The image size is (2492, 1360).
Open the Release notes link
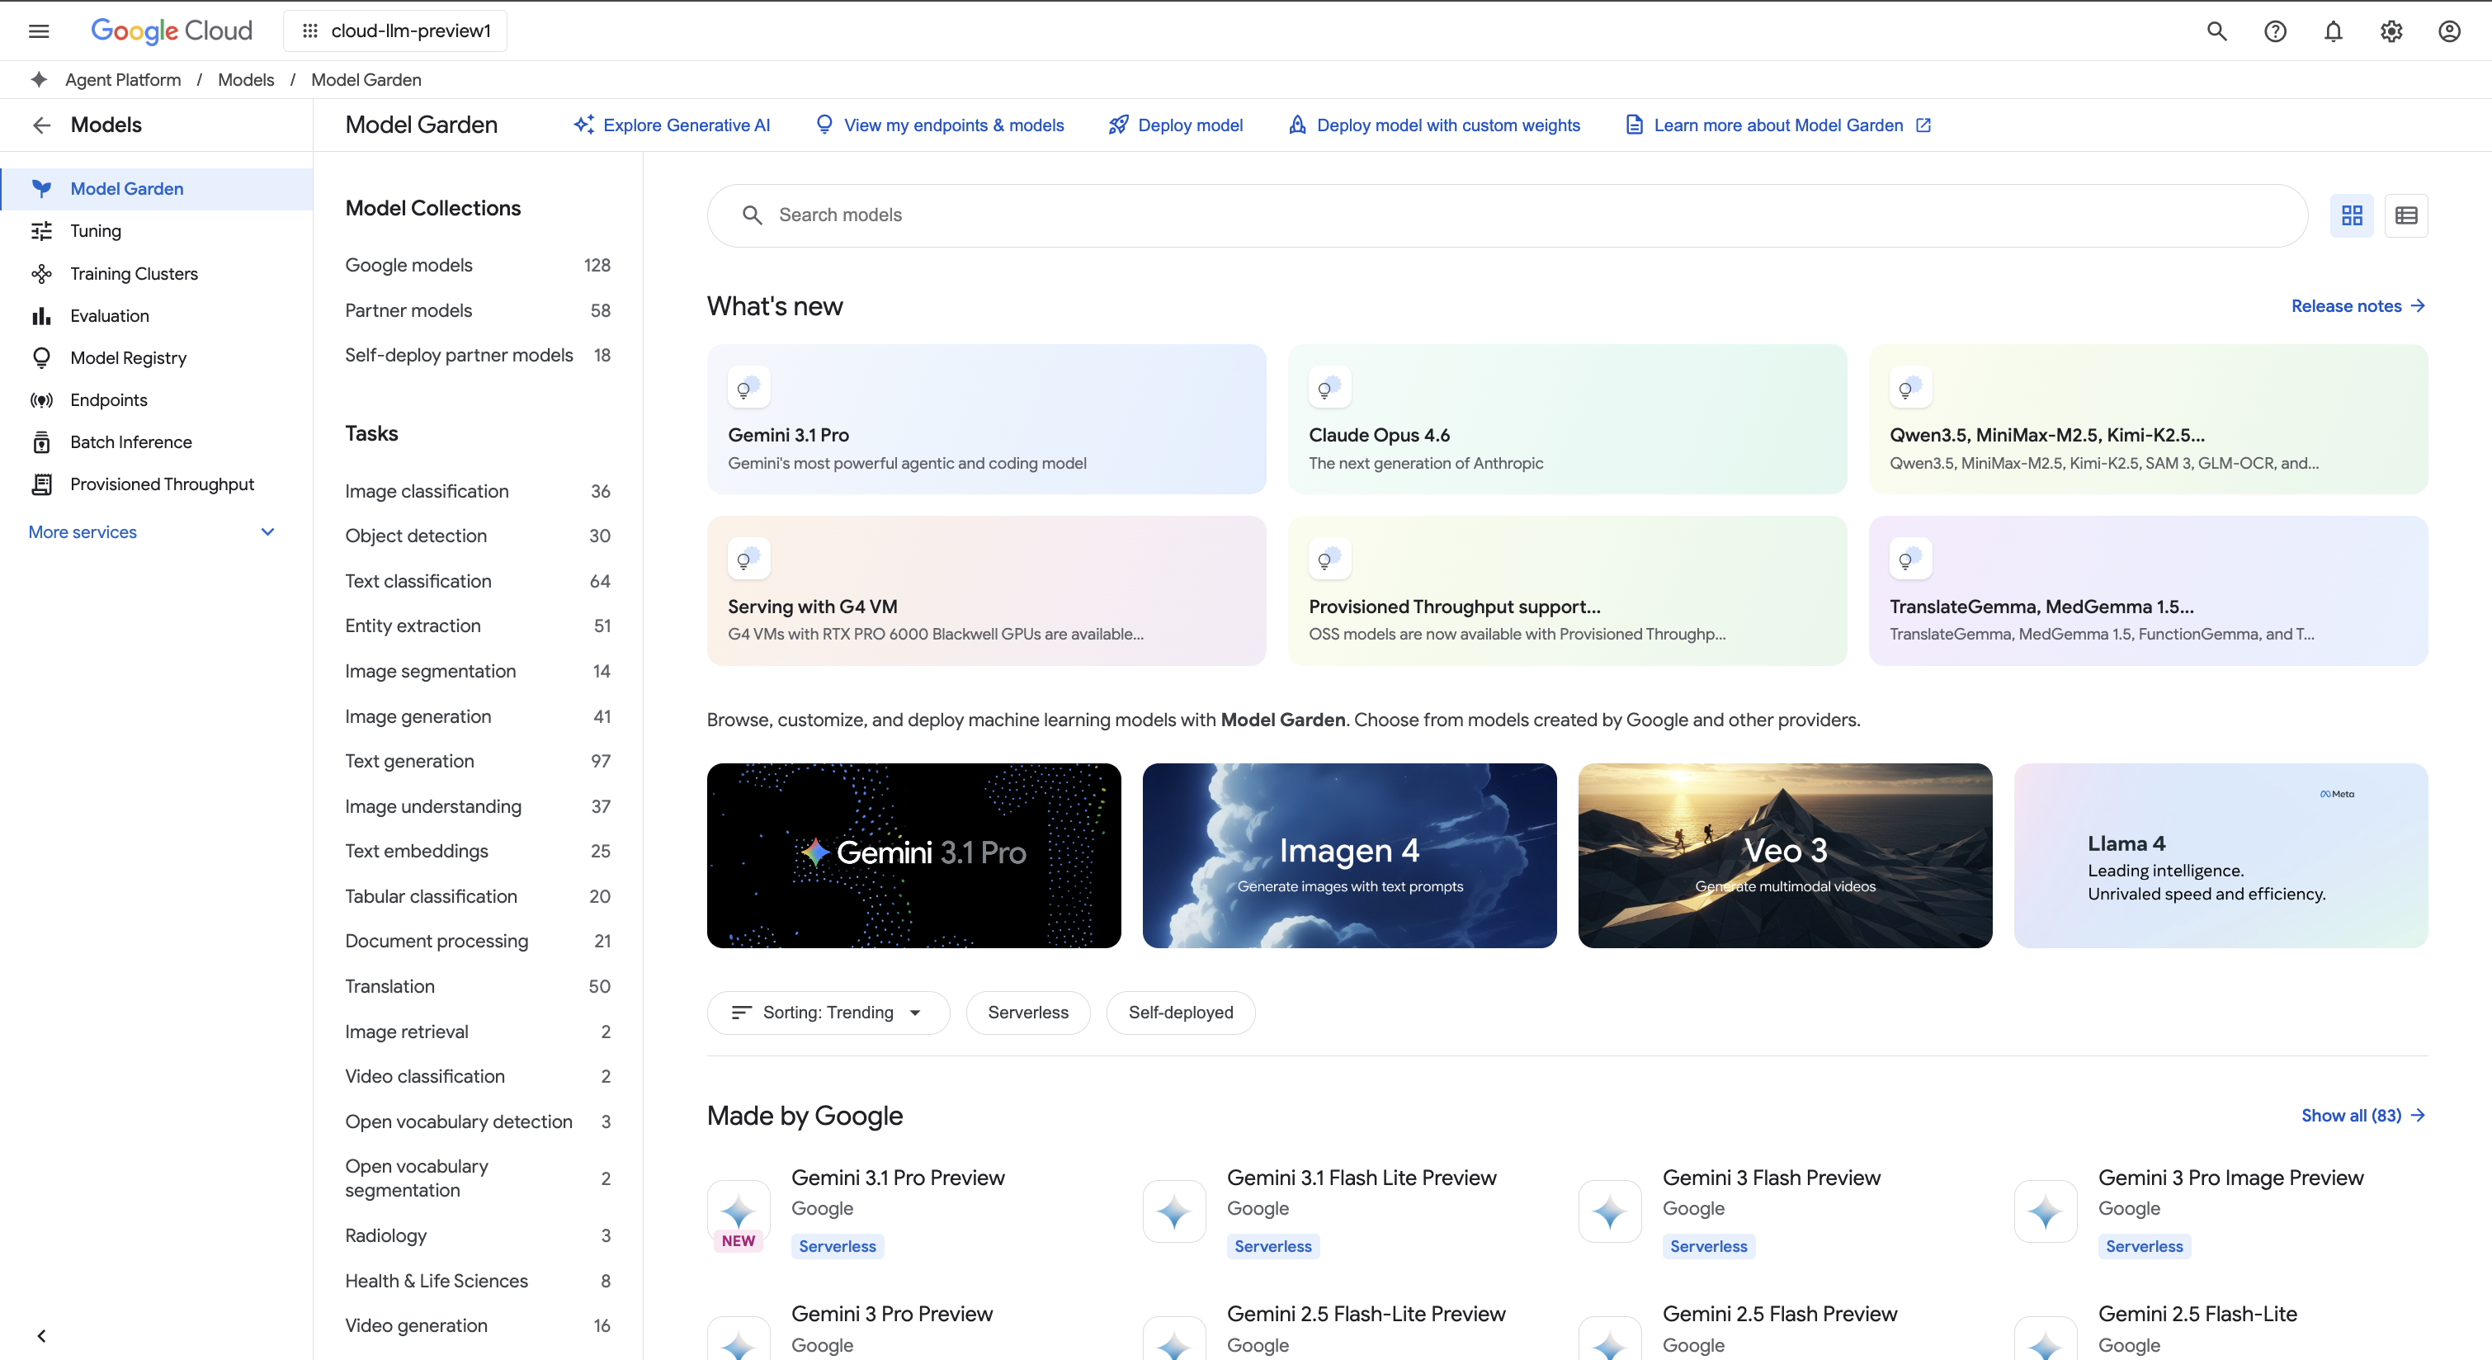pyautogui.click(x=2346, y=305)
